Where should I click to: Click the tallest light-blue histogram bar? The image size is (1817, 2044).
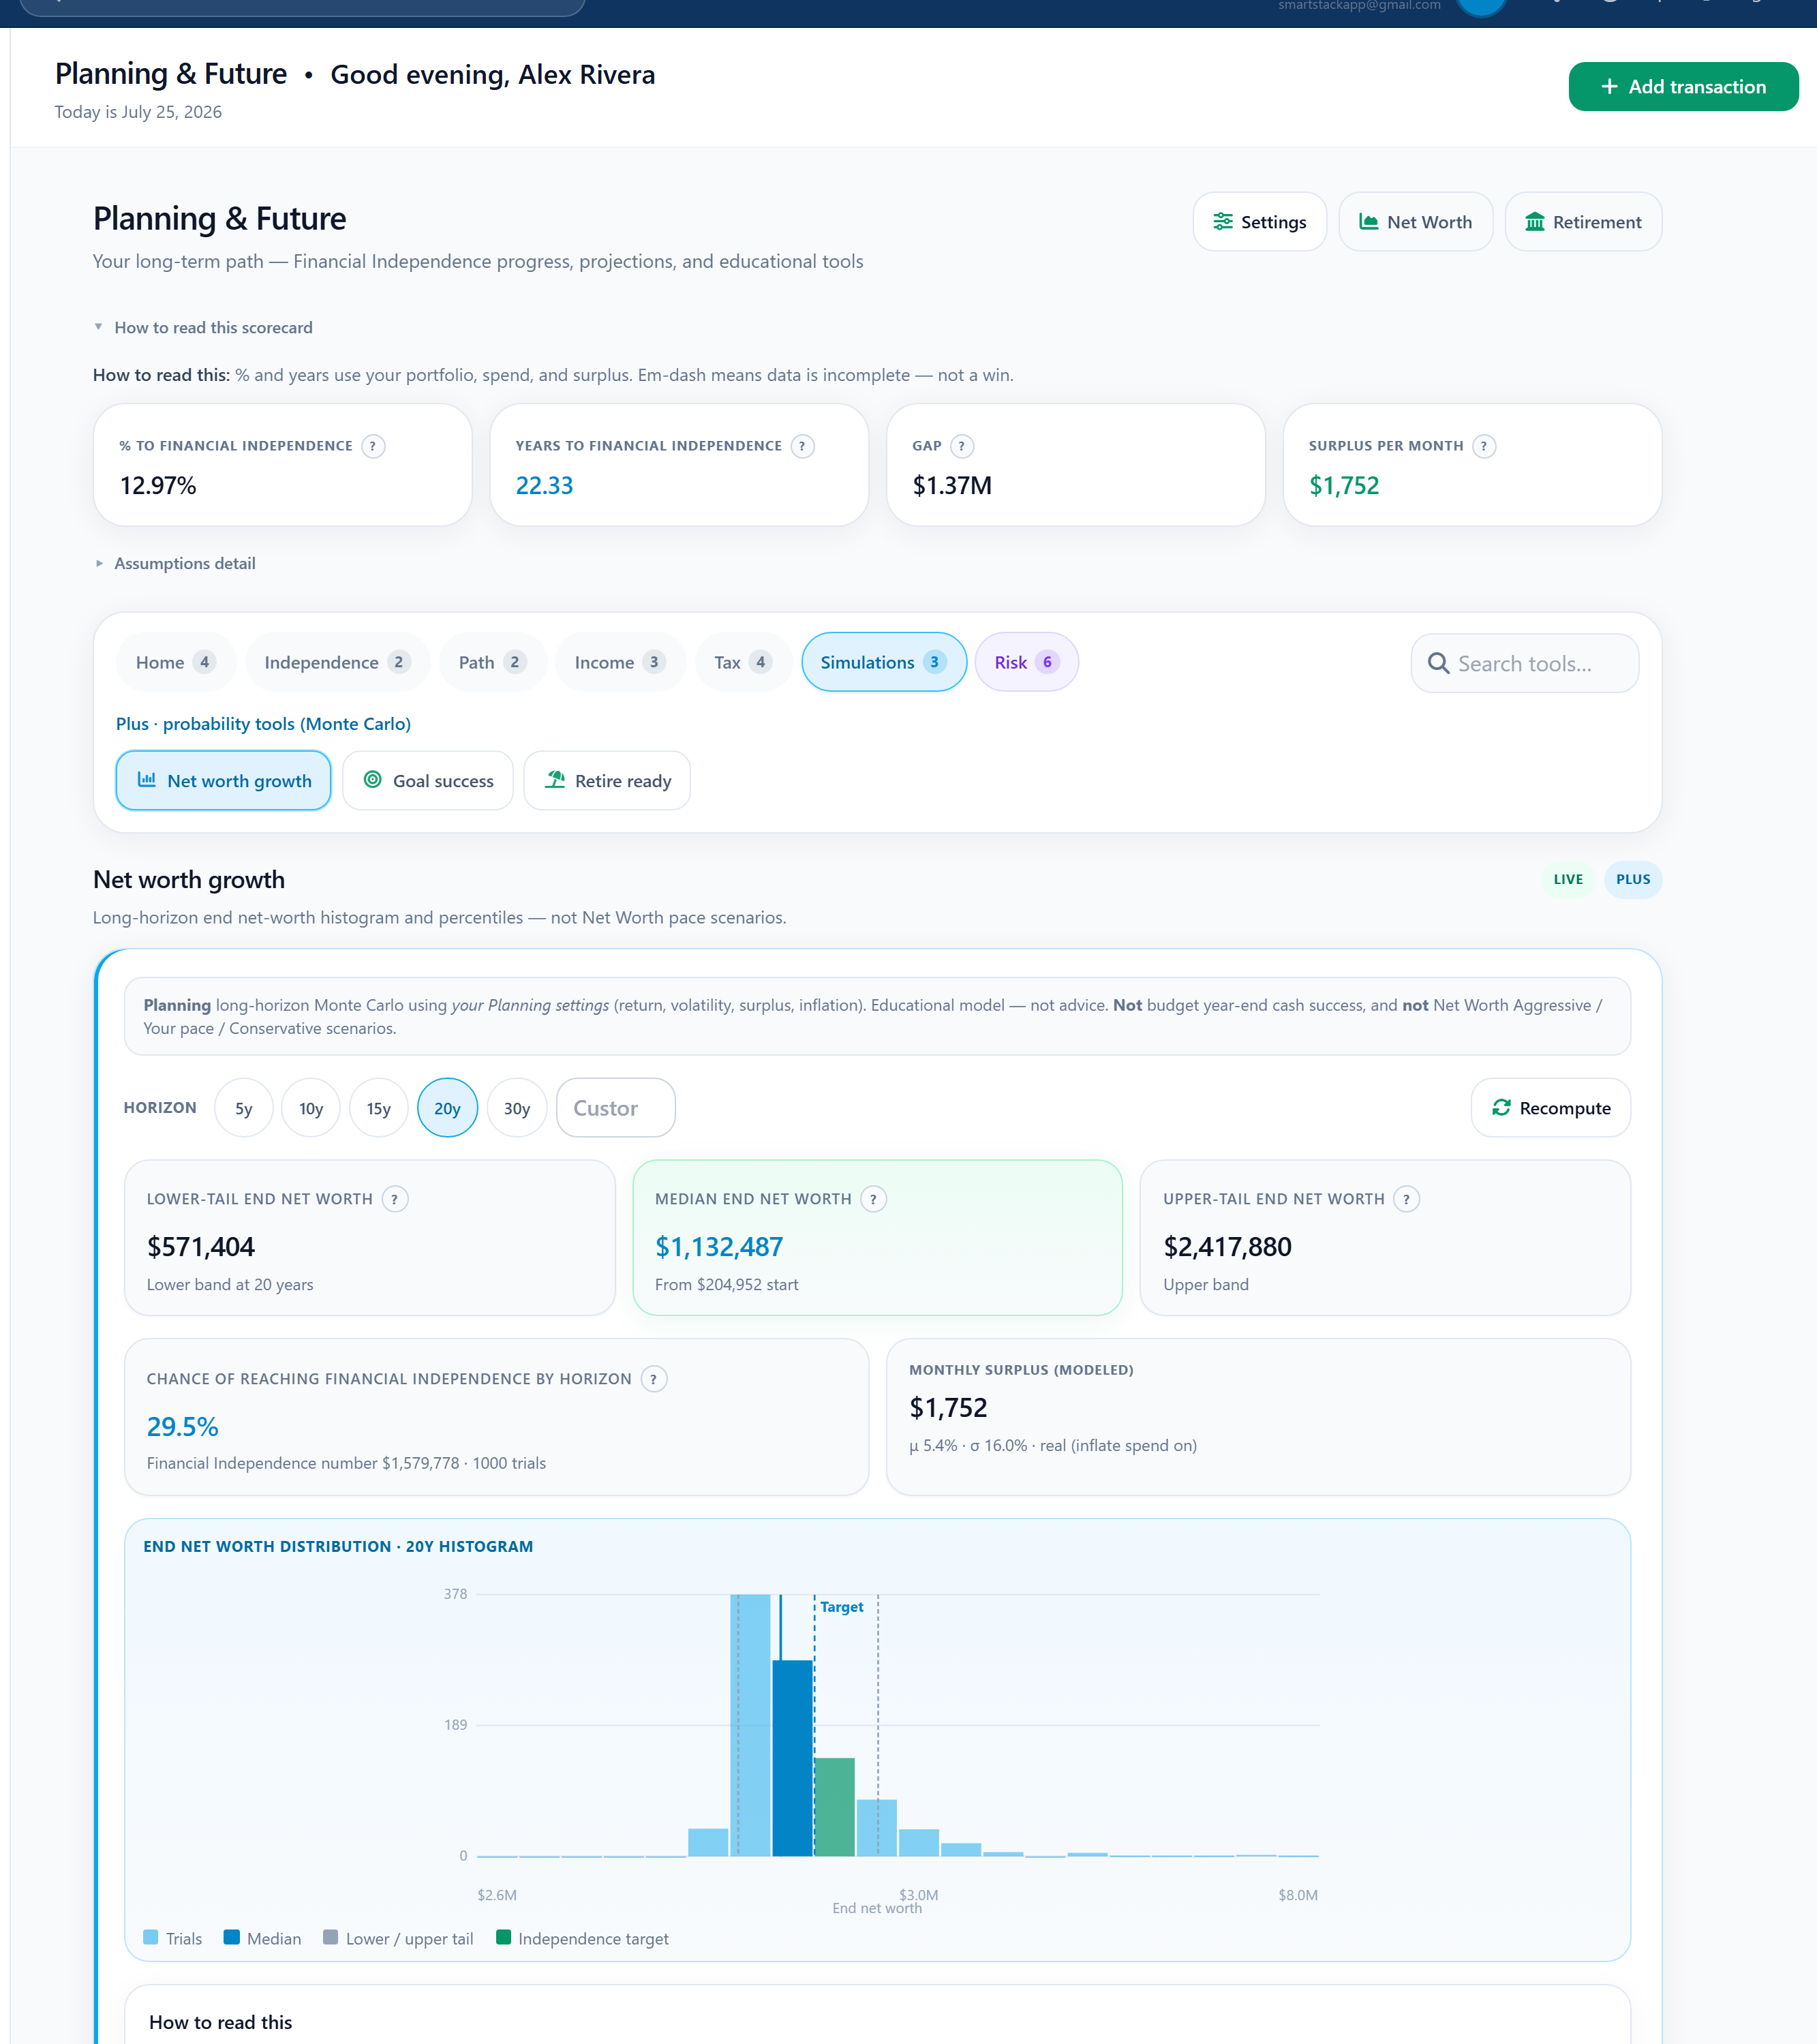[x=750, y=1725]
